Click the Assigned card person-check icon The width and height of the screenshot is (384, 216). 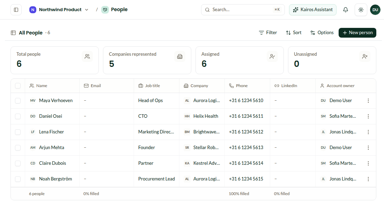(x=272, y=57)
